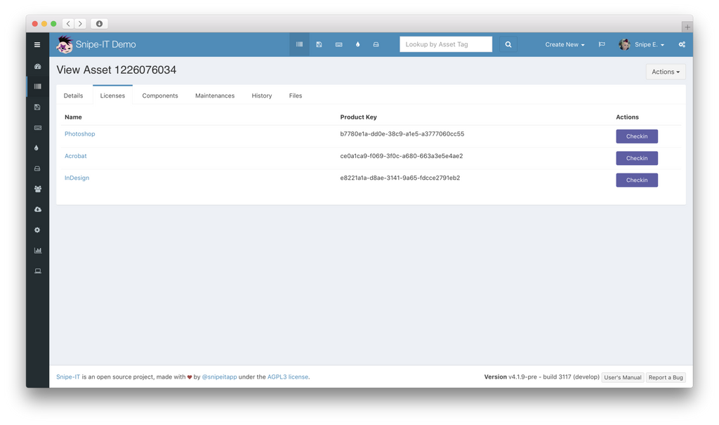
Task: Open the admin cogs menu top-right
Action: [681, 44]
